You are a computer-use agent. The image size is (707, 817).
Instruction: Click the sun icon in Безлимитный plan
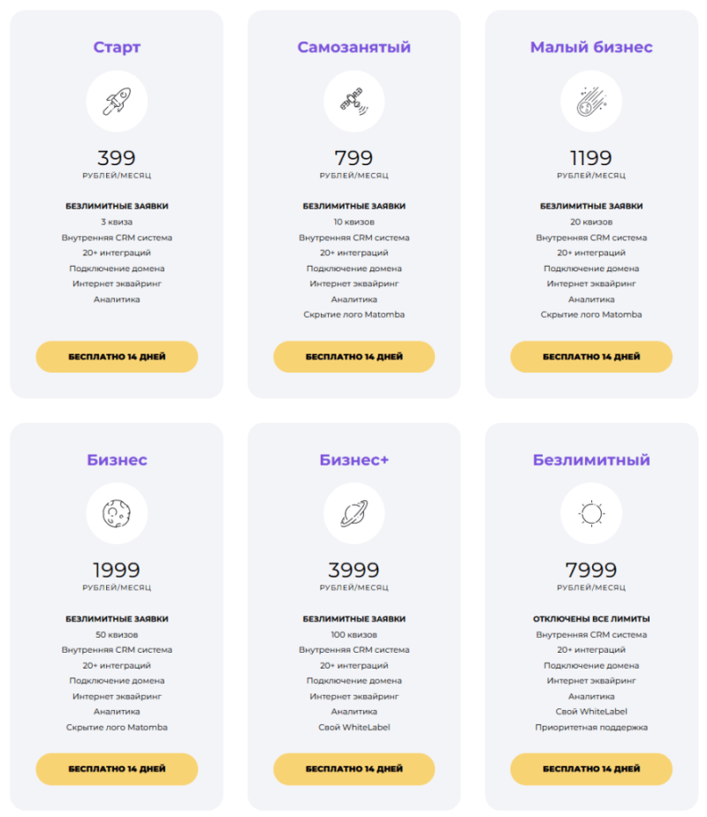(591, 513)
